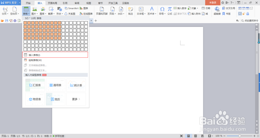Open online charts (在线图表)
This screenshot has width=260, height=138.
[x=86, y=14]
